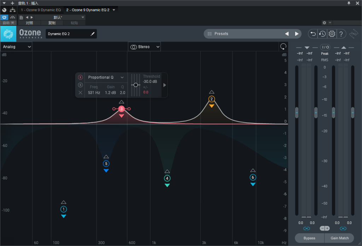Expand the arrow right of Threshold panel
362x246 pixels.
tap(164, 85)
